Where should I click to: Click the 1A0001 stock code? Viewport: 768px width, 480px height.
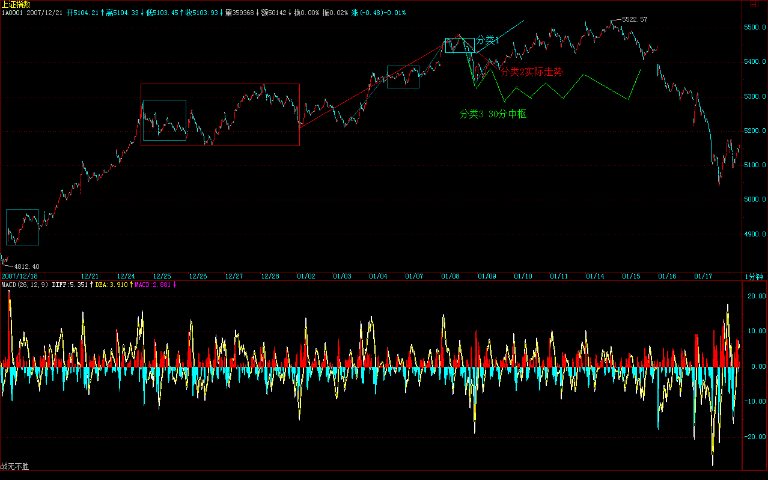tap(11, 13)
